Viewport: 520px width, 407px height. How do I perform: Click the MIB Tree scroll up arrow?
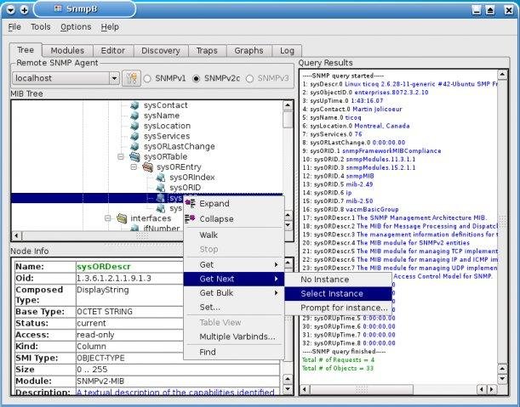288,105
